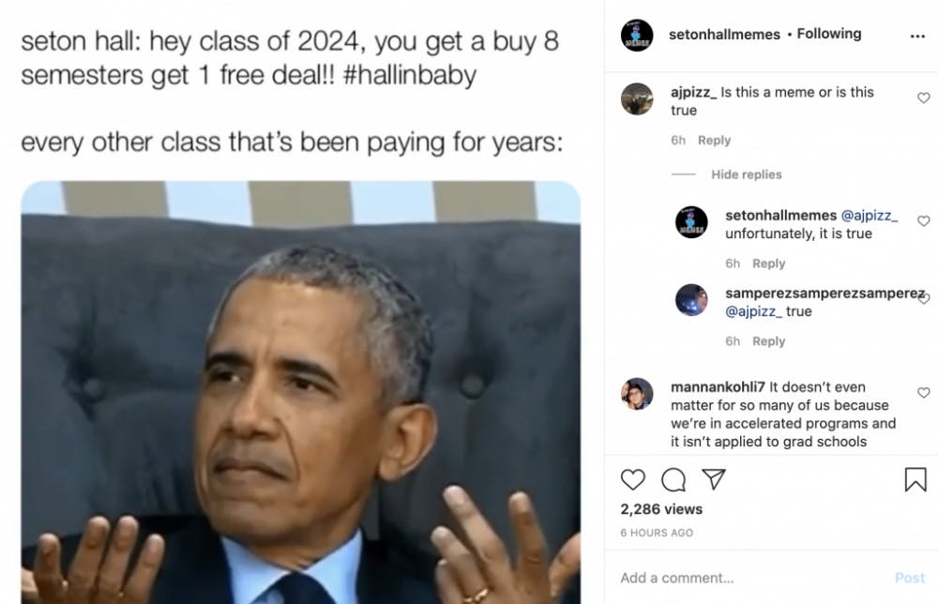The width and height of the screenshot is (938, 604).
Task: Save post with bookmark icon
Action: [915, 479]
